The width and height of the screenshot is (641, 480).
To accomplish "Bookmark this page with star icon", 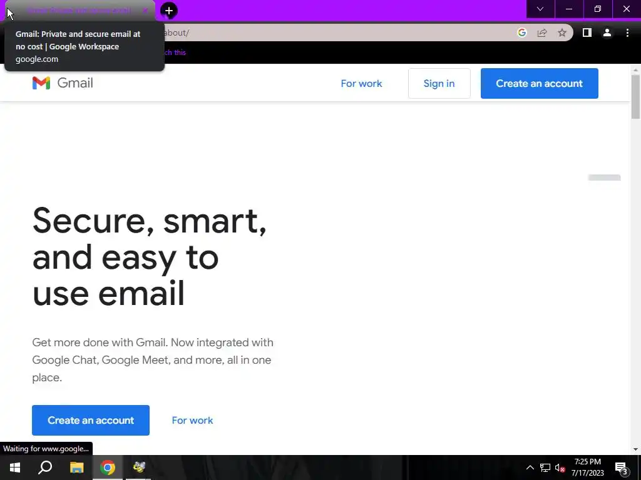I will point(562,32).
